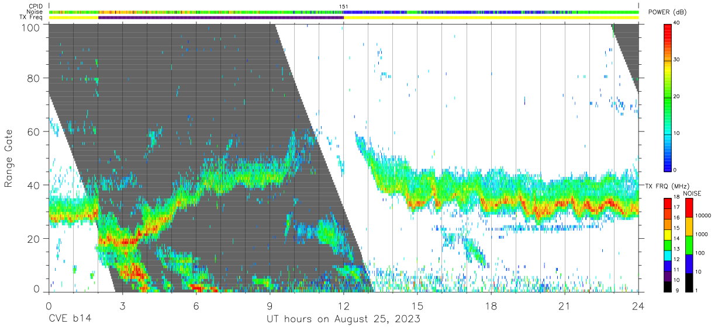718x331 pixels.
Task: Click the Range Gate axis title
Action: click(9, 159)
